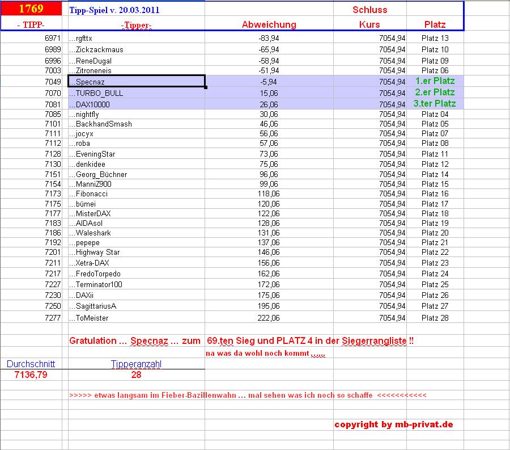Viewport: 510px width, 450px height.
Task: Select the bümei cell
Action: (136, 204)
